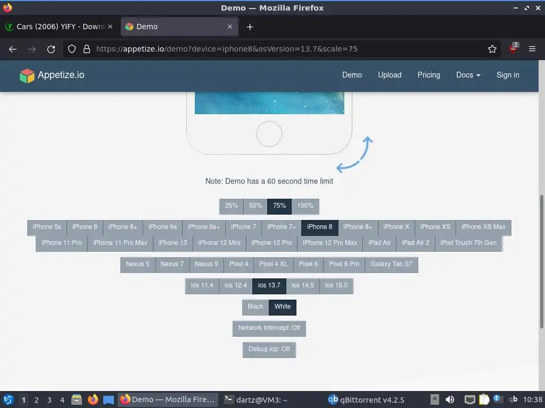Click the update notifier tray icon
This screenshot has height=408, width=545.
coord(498,399)
